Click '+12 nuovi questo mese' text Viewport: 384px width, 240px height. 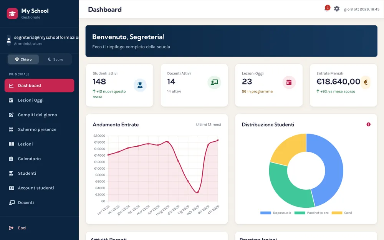[109, 94]
